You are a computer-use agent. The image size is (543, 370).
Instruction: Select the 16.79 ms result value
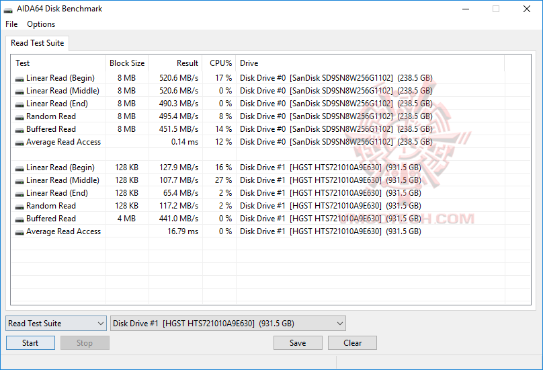[x=183, y=231]
